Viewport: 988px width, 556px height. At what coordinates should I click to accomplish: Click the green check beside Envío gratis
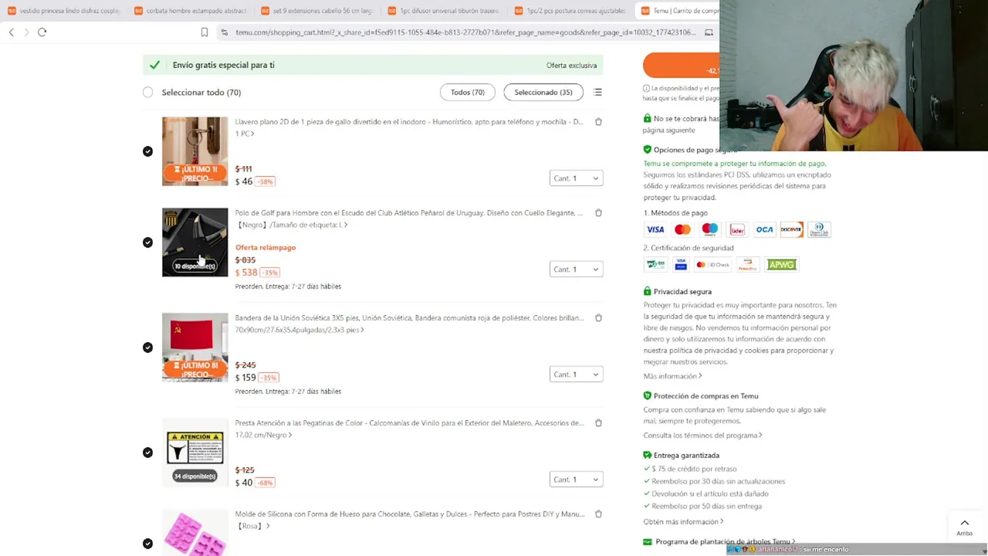click(x=154, y=65)
